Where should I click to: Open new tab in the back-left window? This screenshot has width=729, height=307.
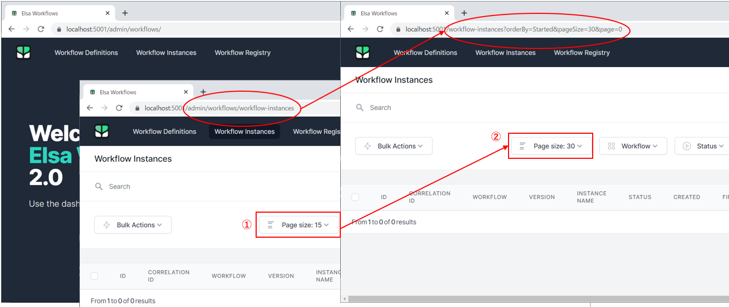[125, 13]
